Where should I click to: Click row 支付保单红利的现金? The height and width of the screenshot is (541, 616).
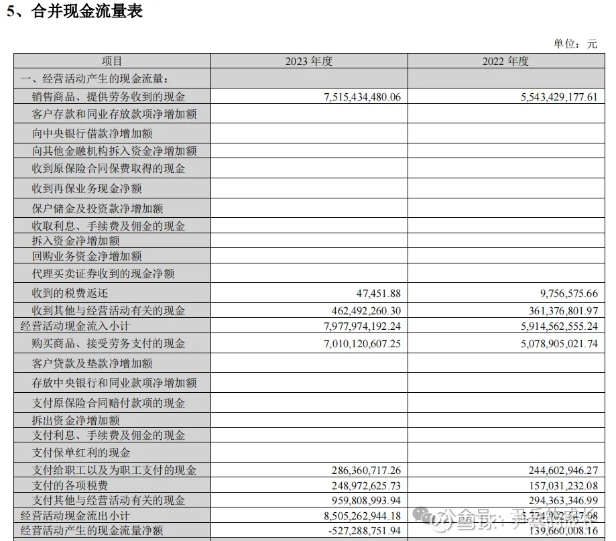point(309,453)
